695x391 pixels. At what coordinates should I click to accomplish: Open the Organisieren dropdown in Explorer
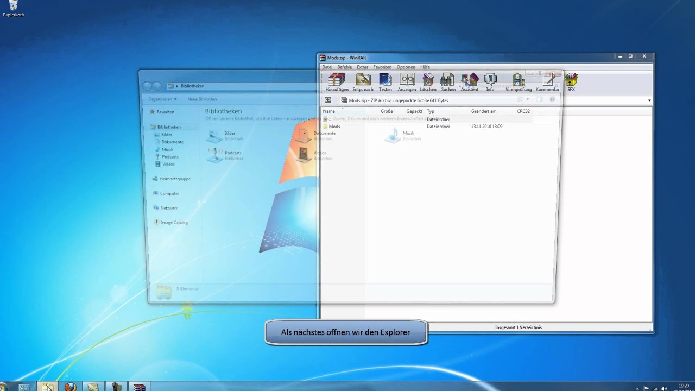coord(162,99)
